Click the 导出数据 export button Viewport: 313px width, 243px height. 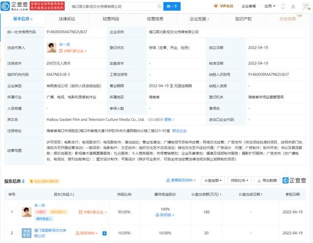click(267, 180)
